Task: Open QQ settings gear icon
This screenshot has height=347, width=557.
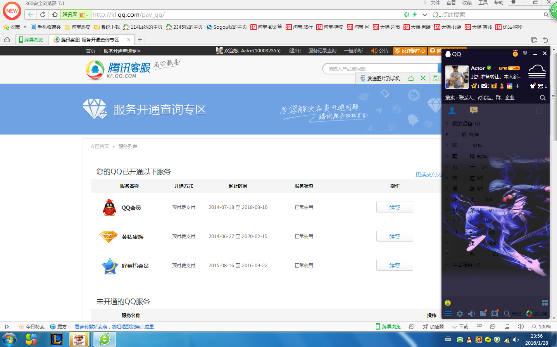Action: click(460, 314)
